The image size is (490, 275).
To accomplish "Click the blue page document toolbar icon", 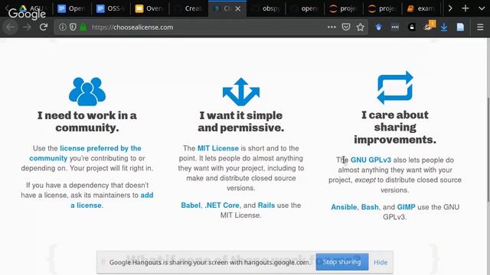I will pyautogui.click(x=460, y=27).
